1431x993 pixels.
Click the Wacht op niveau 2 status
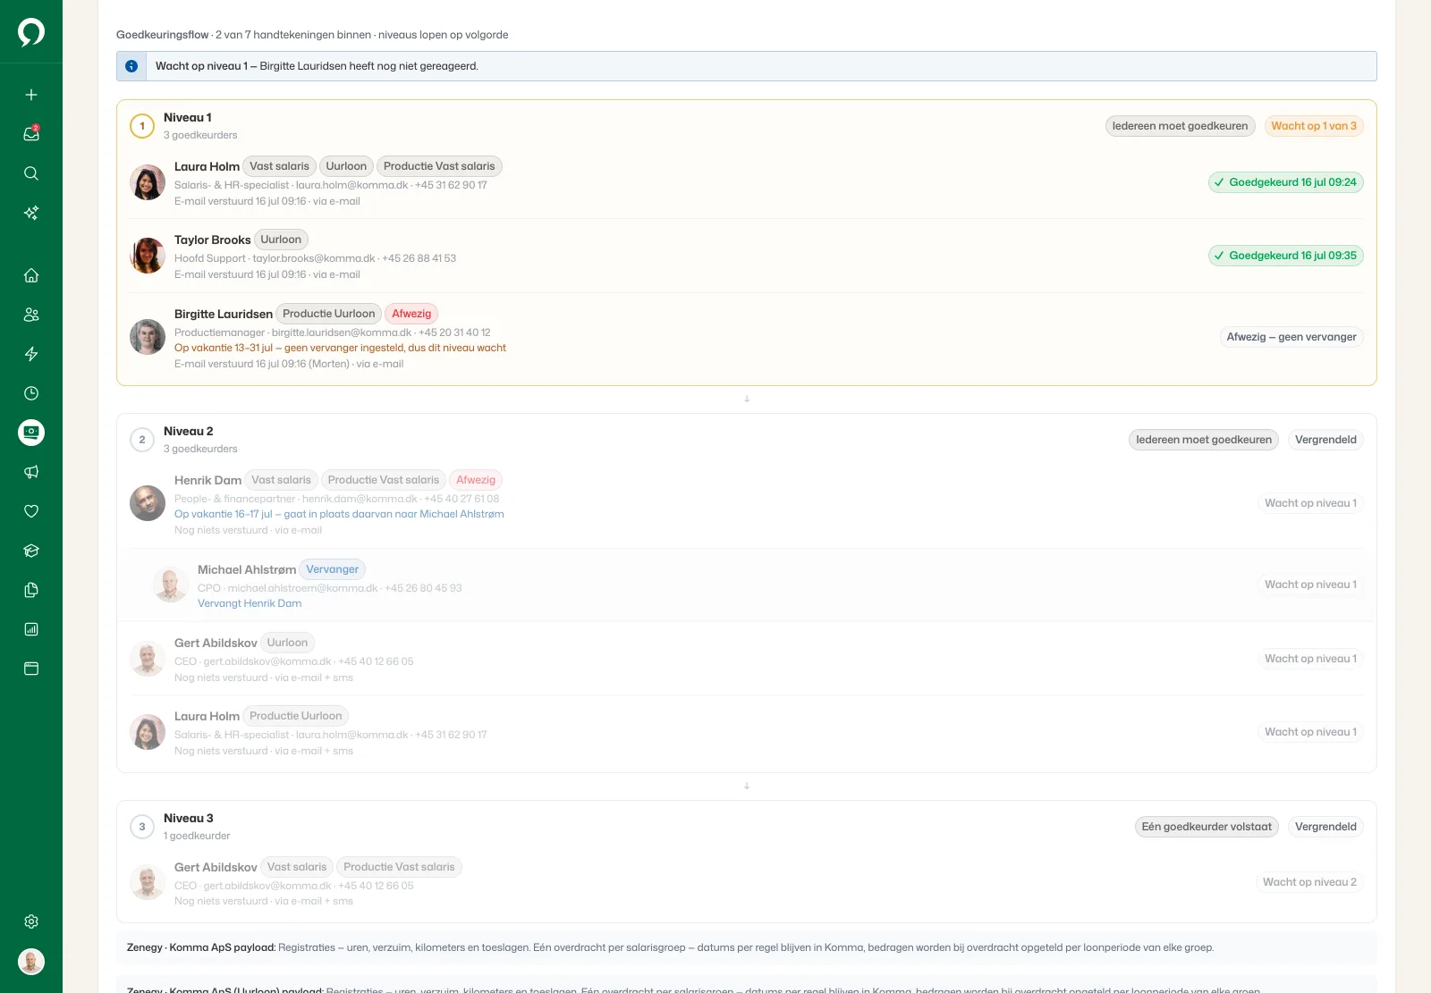(1309, 882)
